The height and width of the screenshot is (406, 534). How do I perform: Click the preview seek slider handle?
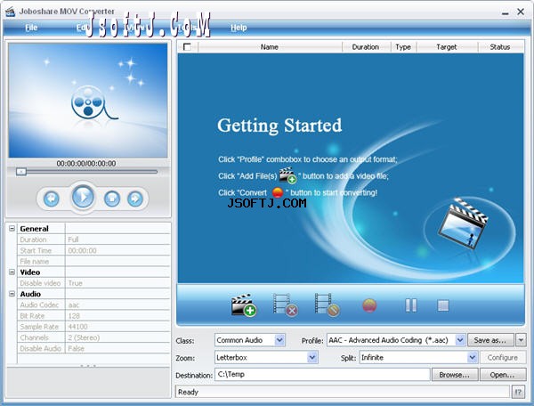click(21, 171)
